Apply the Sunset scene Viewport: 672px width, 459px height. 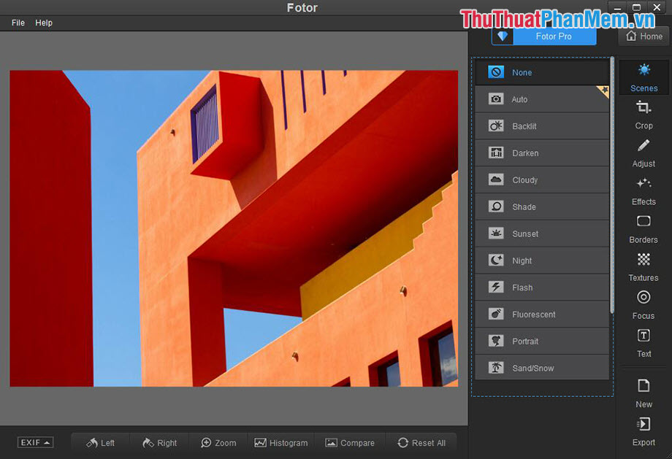click(x=542, y=234)
